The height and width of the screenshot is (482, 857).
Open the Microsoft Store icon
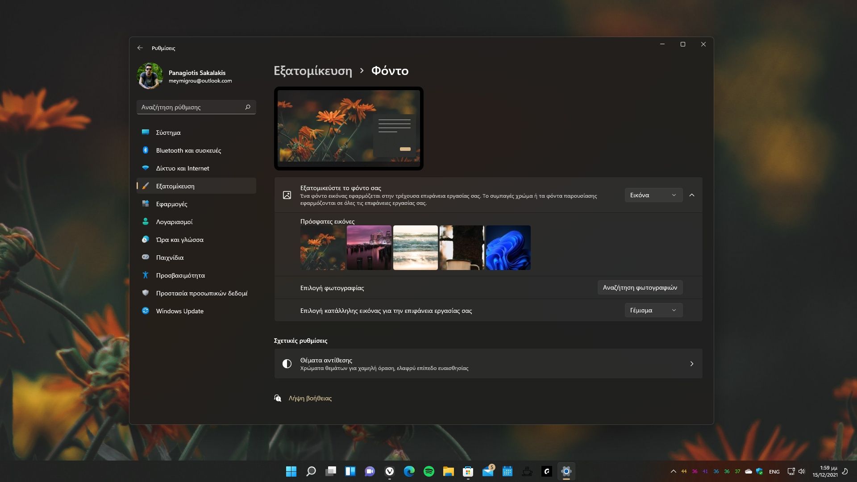(467, 472)
